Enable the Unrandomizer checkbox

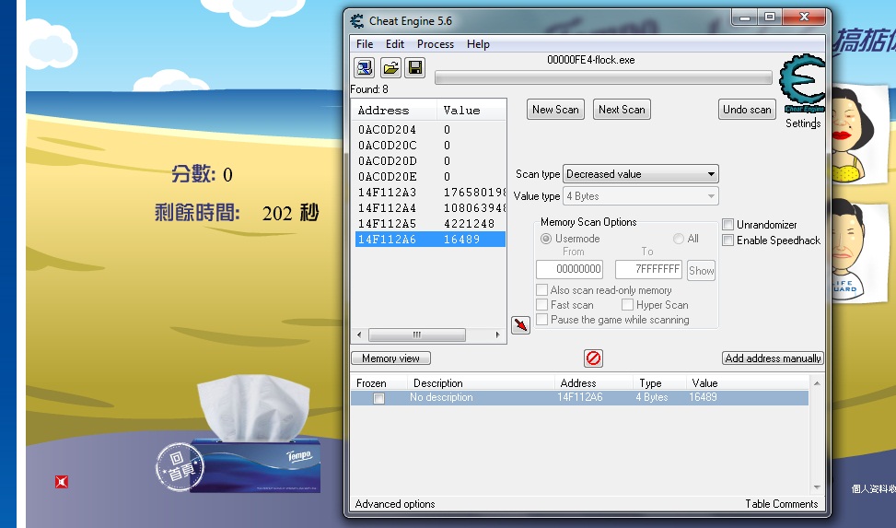[728, 224]
